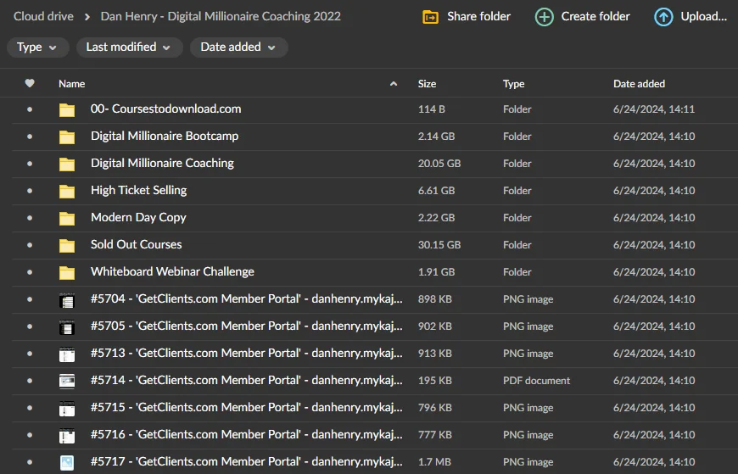Screen dimensions: 738x474
Task: Open the Type filter dropdown
Action: pyautogui.click(x=37, y=47)
